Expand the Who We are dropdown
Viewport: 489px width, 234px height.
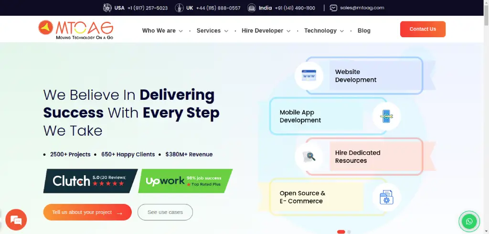click(162, 31)
